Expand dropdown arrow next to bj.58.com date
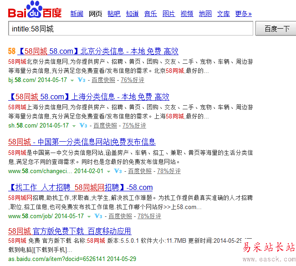The image size is (296, 266). [x=72, y=81]
